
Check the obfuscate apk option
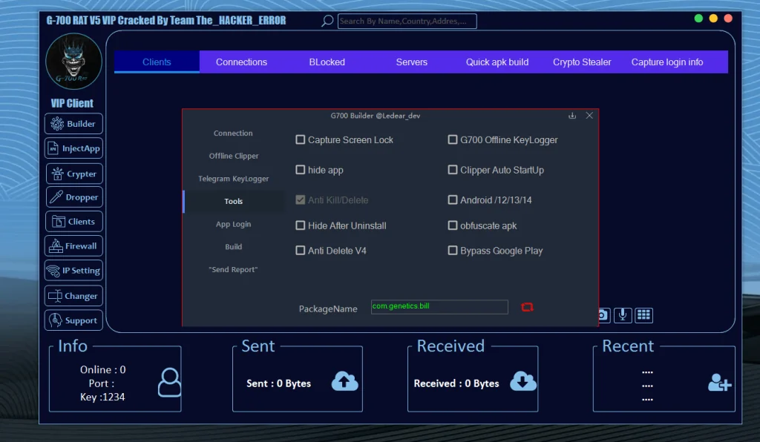click(x=453, y=225)
